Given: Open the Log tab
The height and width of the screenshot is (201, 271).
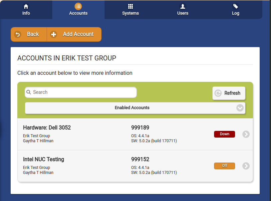Looking at the screenshot, I should [236, 10].
